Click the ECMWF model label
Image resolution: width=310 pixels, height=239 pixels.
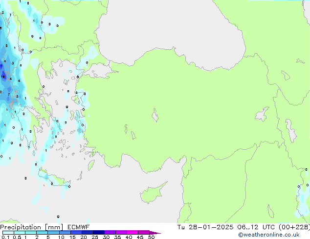pos(79,227)
